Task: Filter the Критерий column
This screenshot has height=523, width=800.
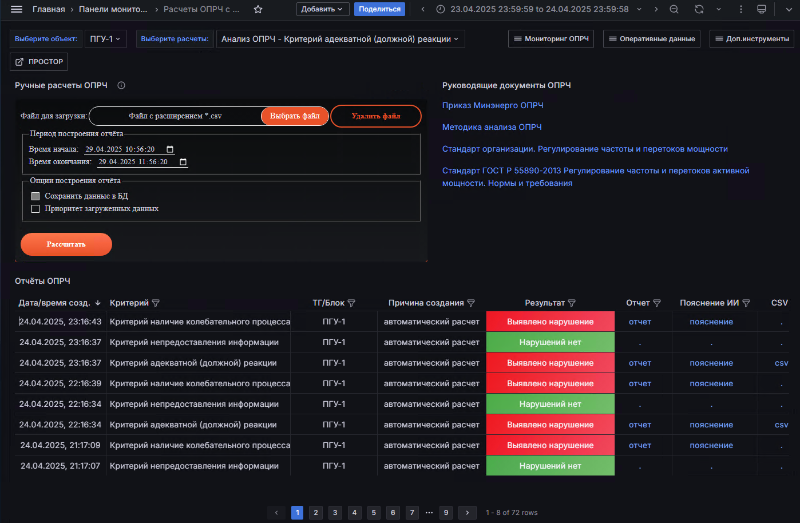Action: 156,303
